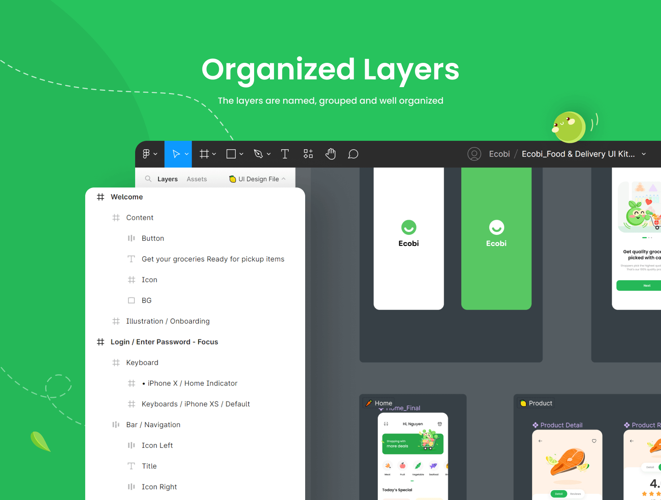Open the Resources components tool

(308, 154)
